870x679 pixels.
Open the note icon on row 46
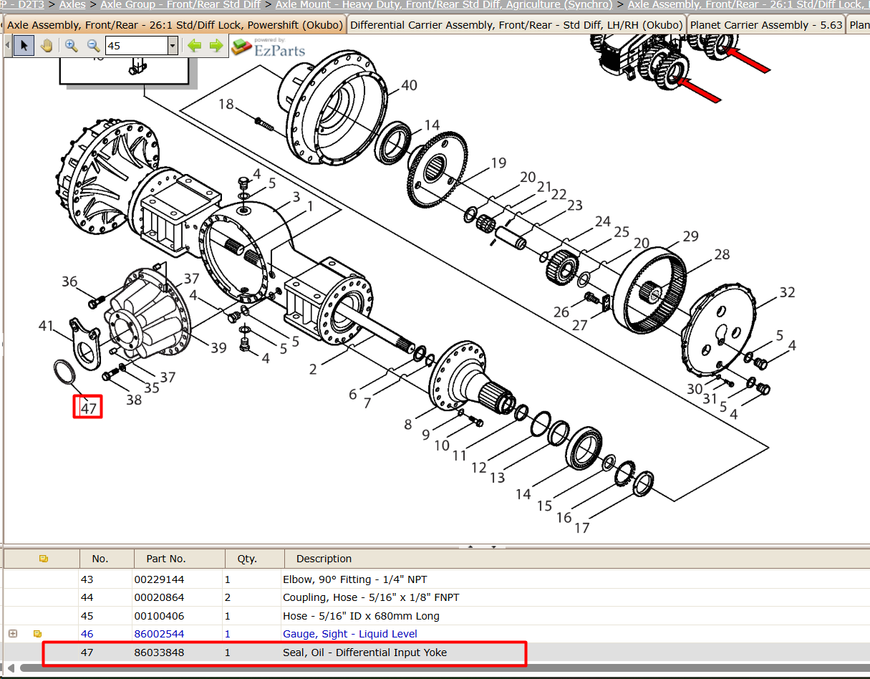pos(38,634)
